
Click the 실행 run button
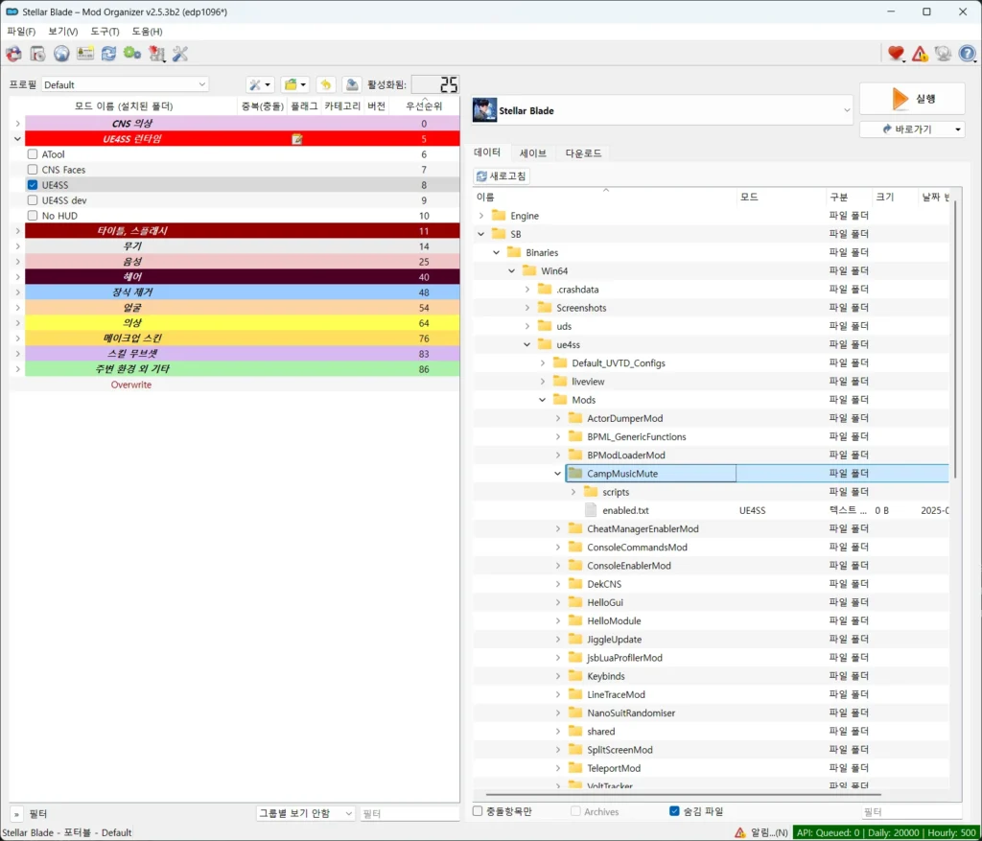(x=912, y=99)
